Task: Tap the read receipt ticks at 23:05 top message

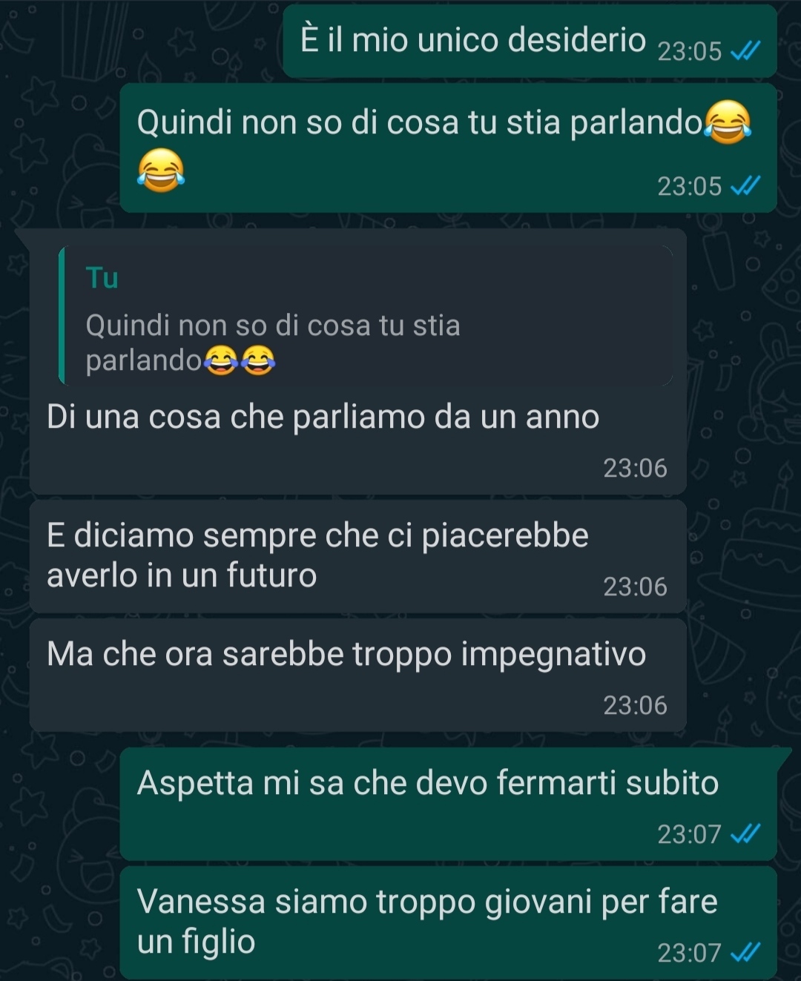Action: coord(745,50)
